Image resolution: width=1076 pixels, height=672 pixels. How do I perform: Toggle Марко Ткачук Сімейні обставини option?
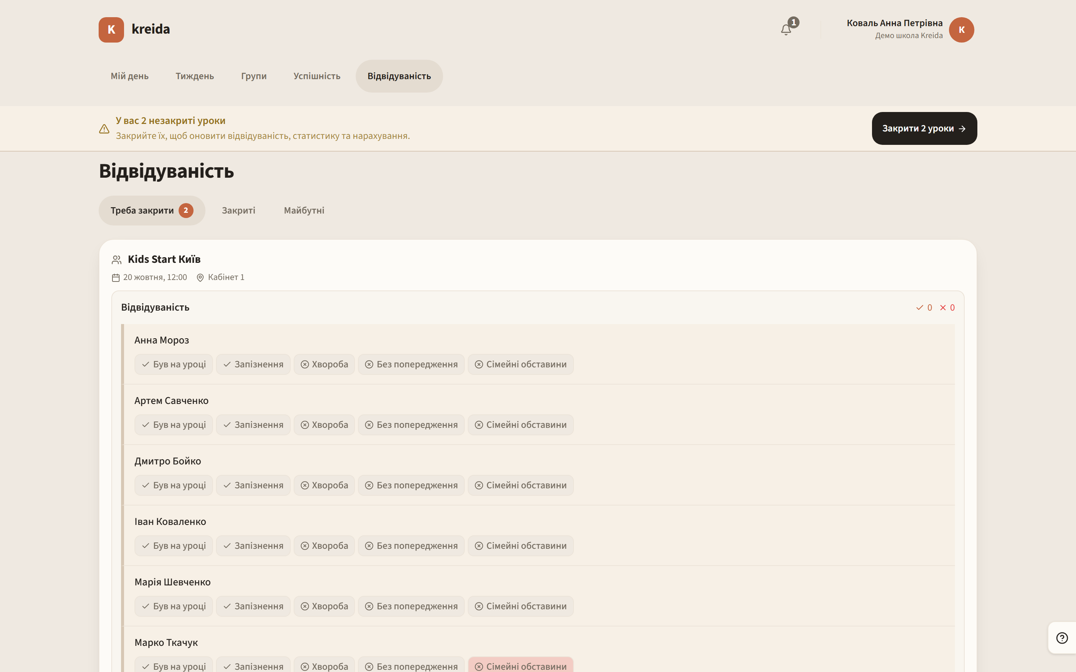pos(521,665)
